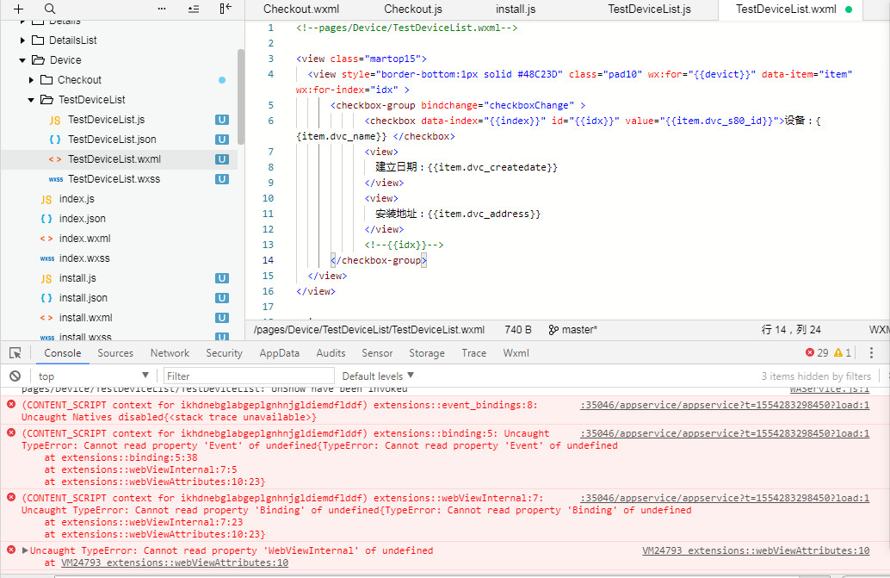
Task: Open the appservice load:1 source link of first error
Action: click(724, 405)
